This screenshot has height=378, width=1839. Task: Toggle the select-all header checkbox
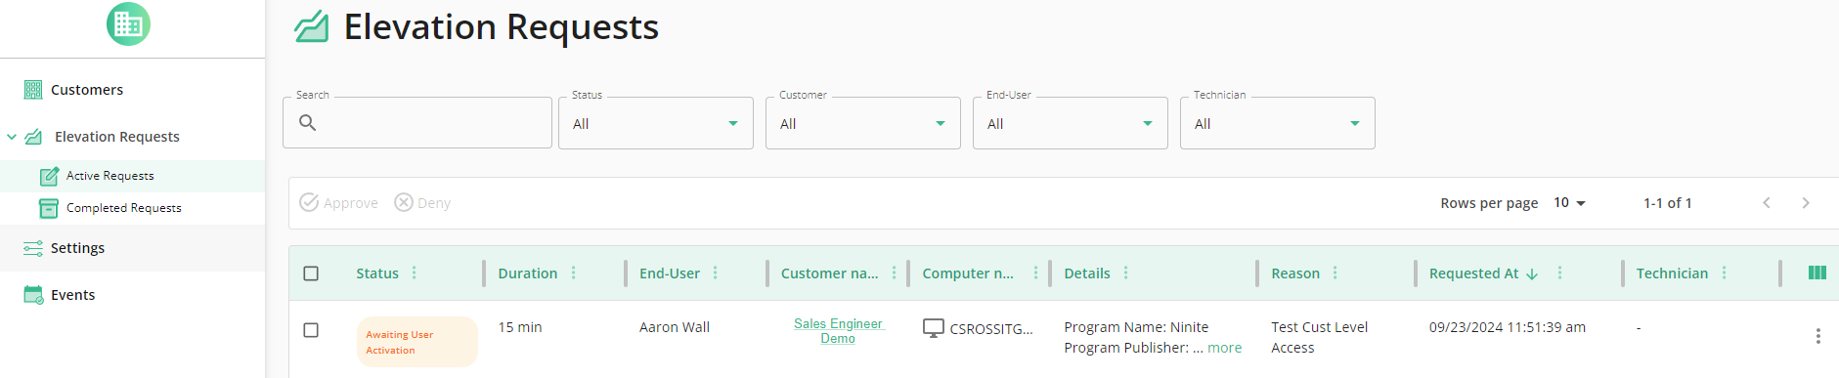[x=311, y=273]
